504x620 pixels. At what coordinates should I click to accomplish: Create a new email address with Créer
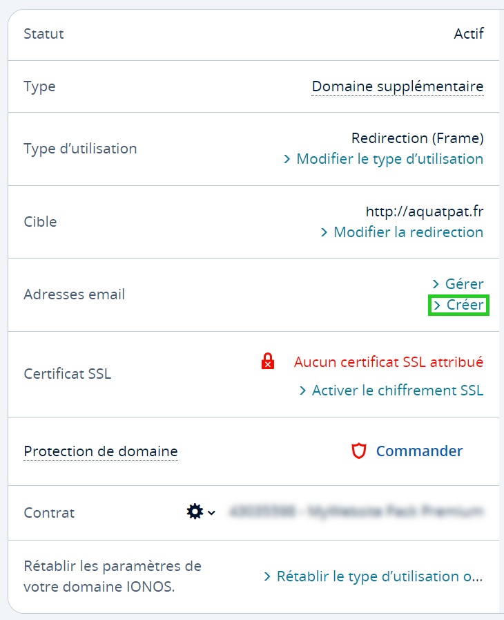465,305
